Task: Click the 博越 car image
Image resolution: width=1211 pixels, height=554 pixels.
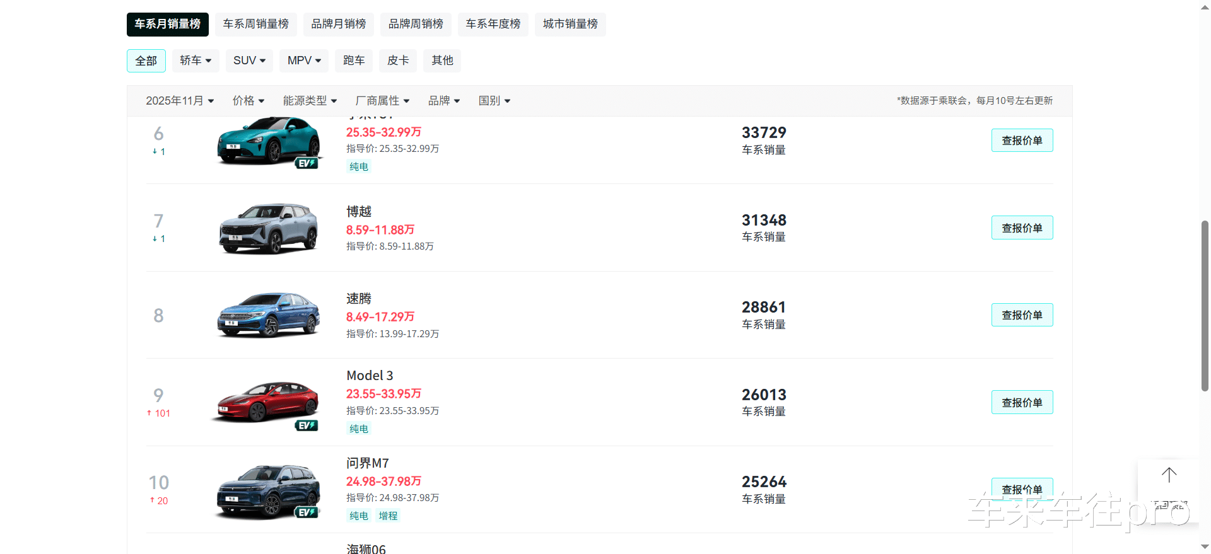Action: [x=268, y=228]
